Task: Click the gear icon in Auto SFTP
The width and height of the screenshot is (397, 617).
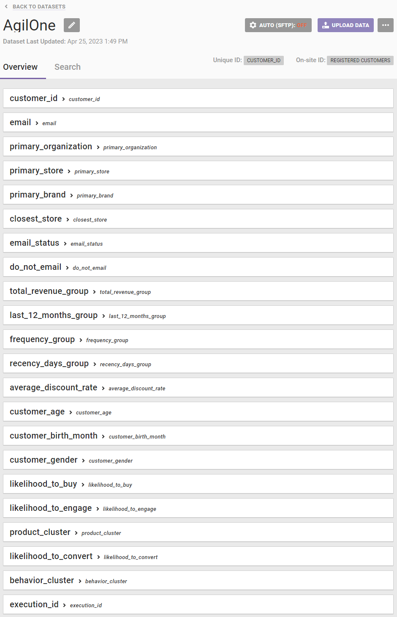Action: click(253, 25)
